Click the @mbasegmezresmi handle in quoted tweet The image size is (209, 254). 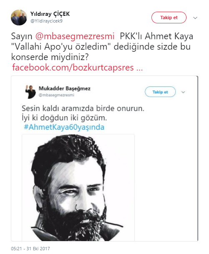point(56,95)
